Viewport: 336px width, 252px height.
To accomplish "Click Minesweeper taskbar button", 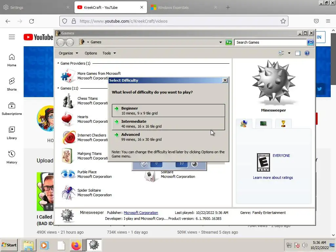I will (x=94, y=245).
